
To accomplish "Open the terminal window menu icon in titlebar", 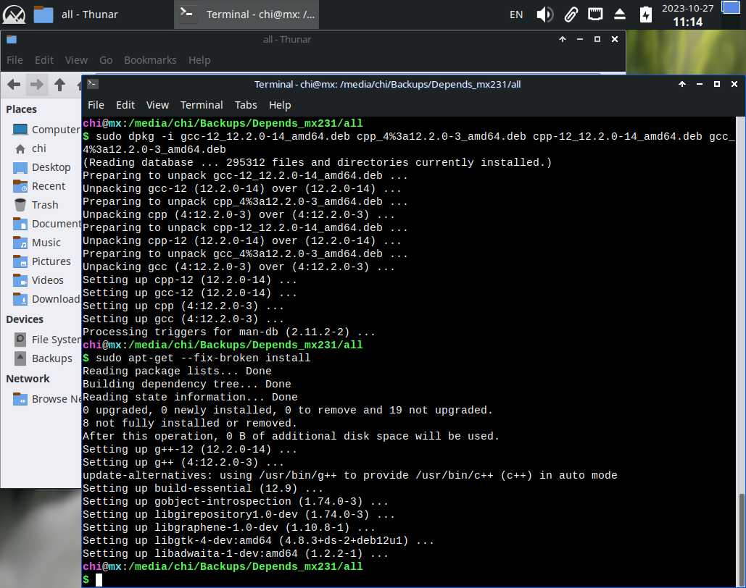I will pyautogui.click(x=92, y=84).
